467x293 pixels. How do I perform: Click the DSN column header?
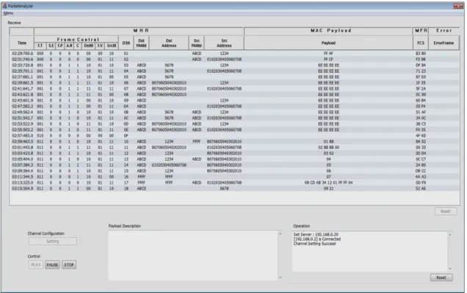point(126,43)
